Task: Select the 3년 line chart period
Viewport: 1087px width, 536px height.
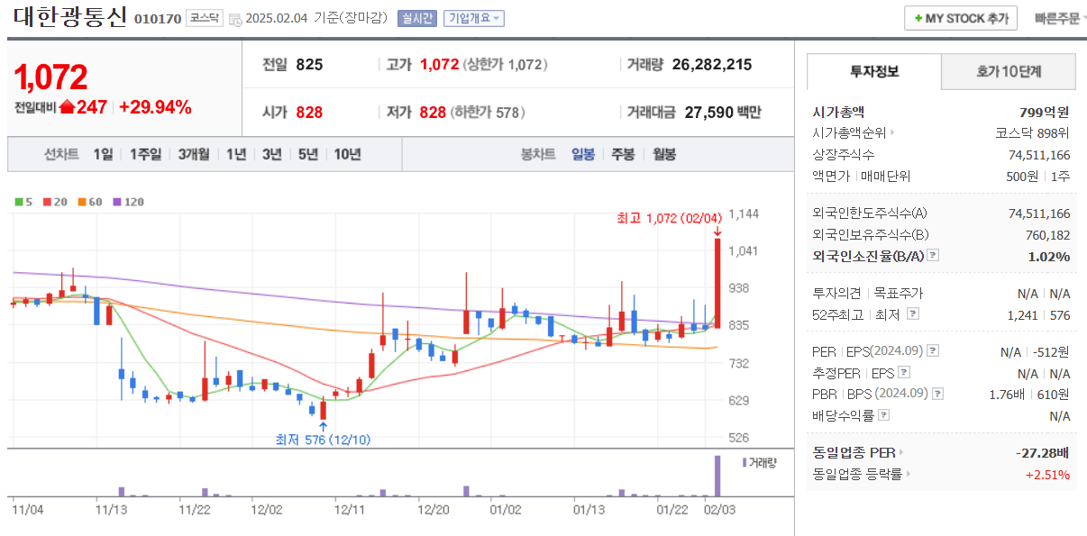Action: pos(271,154)
